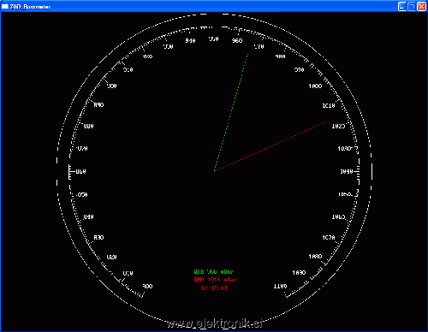This screenshot has height=332, width=428.
Task: Click the 1070 label on the dial
Action: tap(329, 238)
